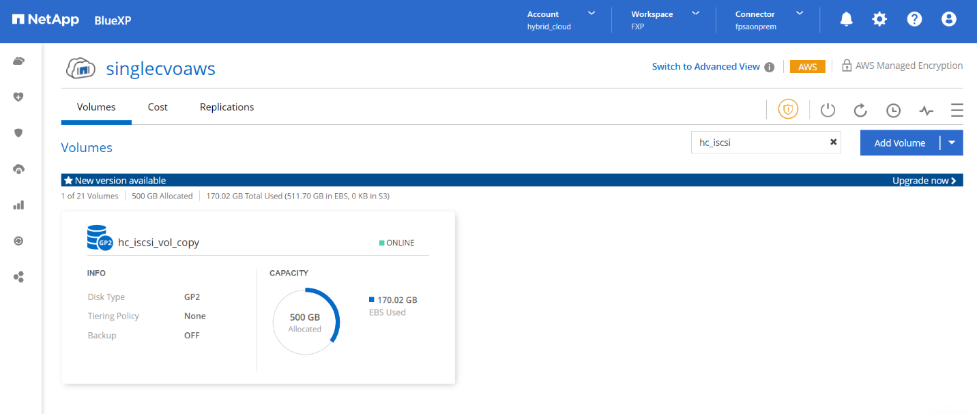The image size is (977, 414).
Task: Click the AWS Managed Encryption label
Action: pyautogui.click(x=909, y=65)
